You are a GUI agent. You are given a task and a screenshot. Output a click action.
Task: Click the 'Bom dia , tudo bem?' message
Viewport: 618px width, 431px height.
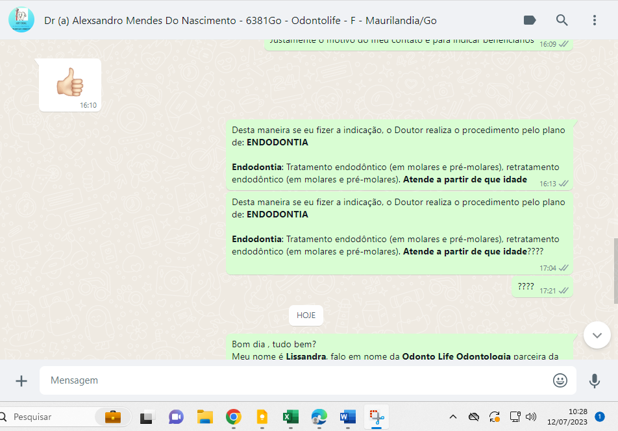(x=399, y=347)
